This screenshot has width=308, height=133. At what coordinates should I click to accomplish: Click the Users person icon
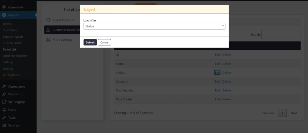coord(4,110)
